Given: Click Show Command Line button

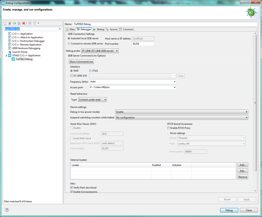Looking at the screenshot, I should (x=81, y=62).
